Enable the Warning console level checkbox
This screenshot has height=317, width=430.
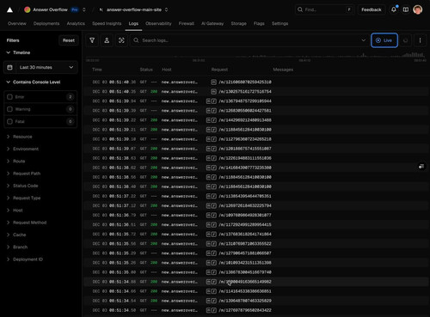click(9, 109)
